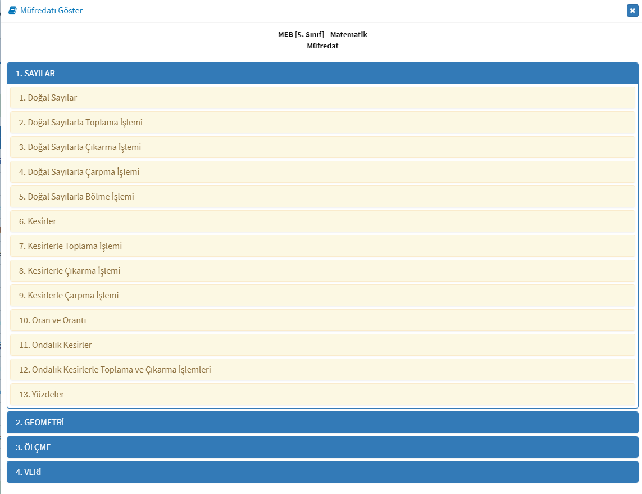Expand the 4. VERİ section
The image size is (642, 494).
322,472
